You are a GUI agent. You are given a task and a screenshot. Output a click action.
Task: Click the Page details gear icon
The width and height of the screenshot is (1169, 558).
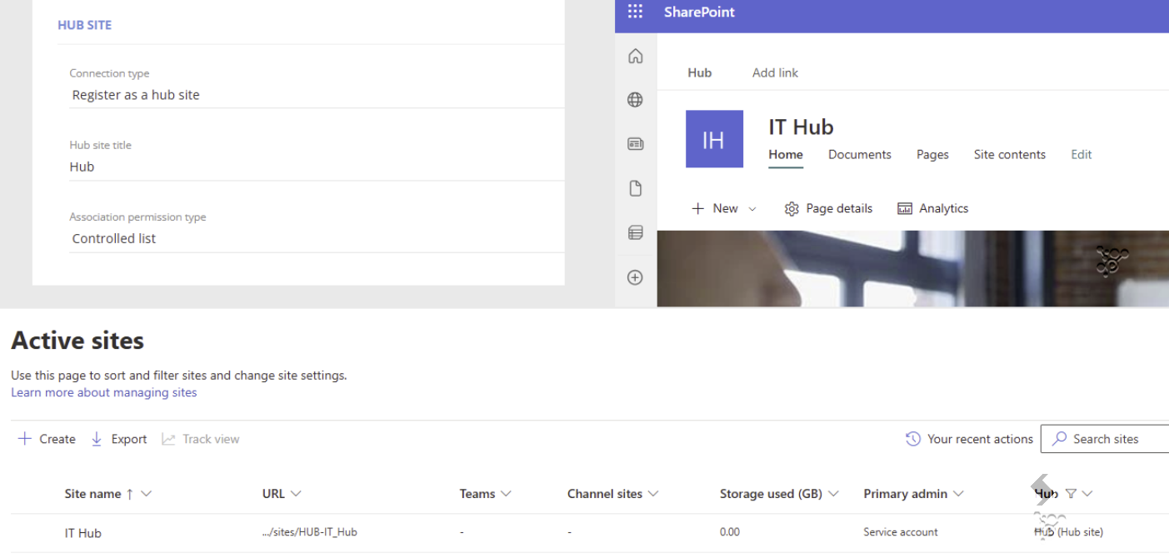pos(792,209)
